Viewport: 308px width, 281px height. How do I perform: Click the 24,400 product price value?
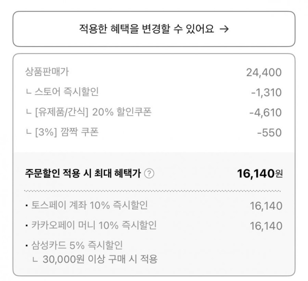tap(264, 73)
